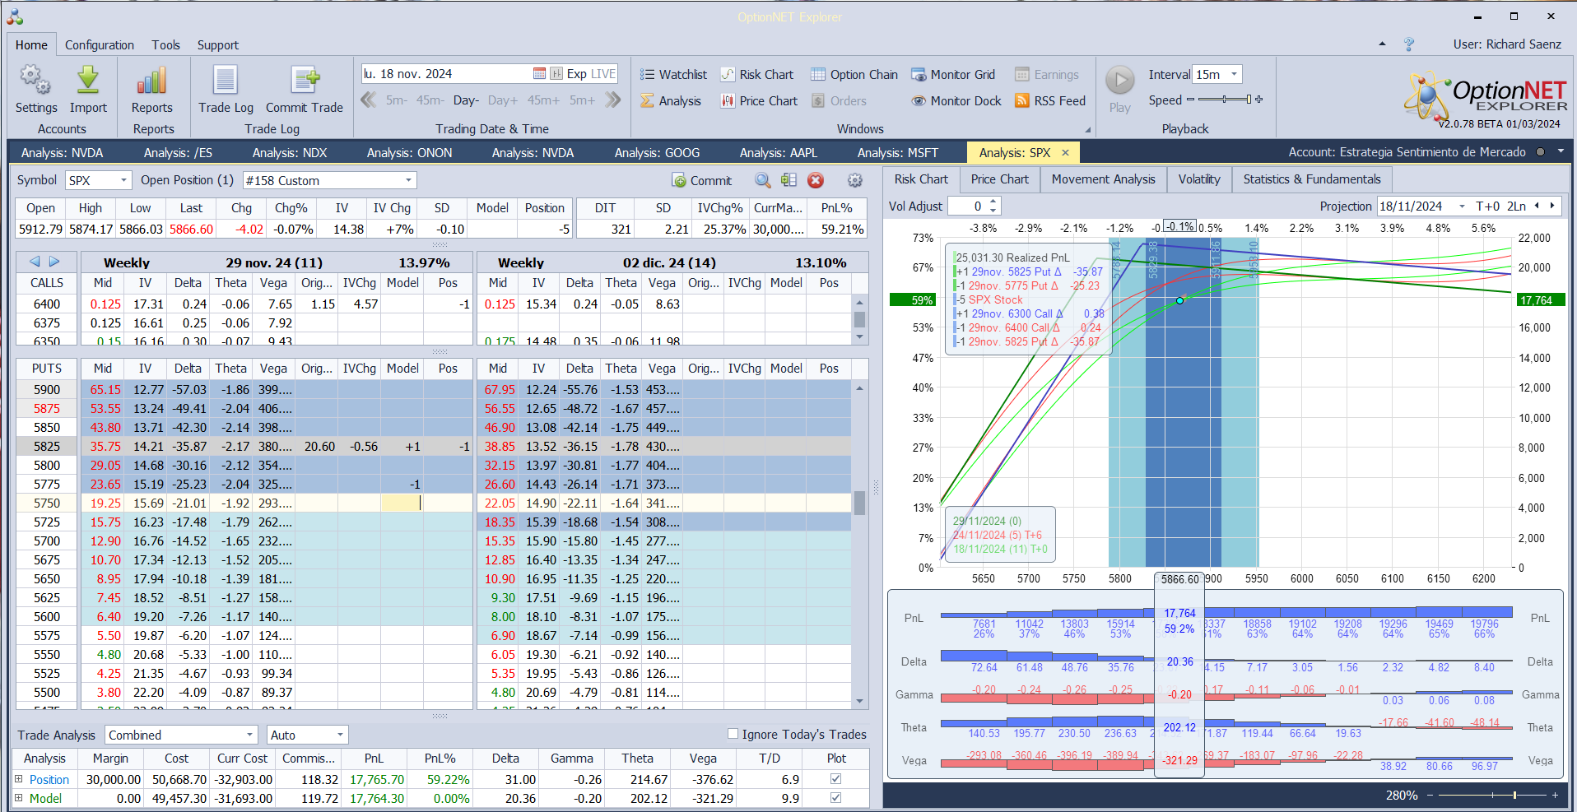This screenshot has width=1577, height=812.
Task: Expand the Interval 15m dropdown
Action: pos(1234,75)
